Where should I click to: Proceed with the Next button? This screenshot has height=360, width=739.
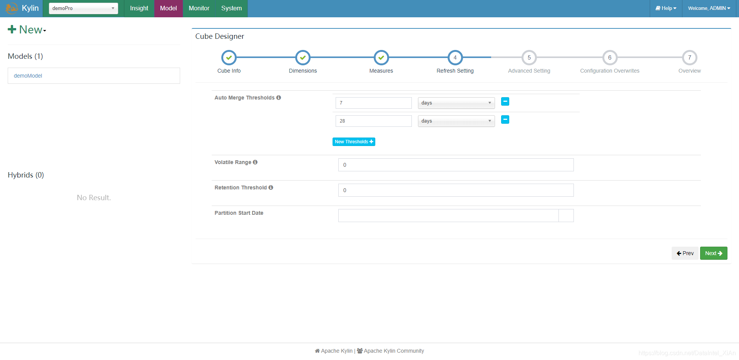714,253
